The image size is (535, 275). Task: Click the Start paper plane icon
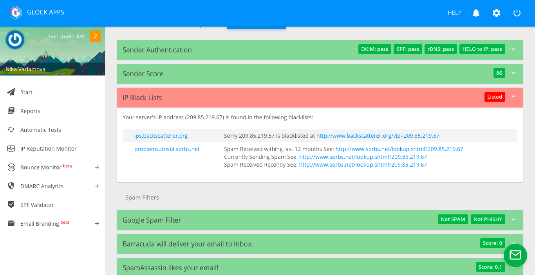pyautogui.click(x=11, y=92)
